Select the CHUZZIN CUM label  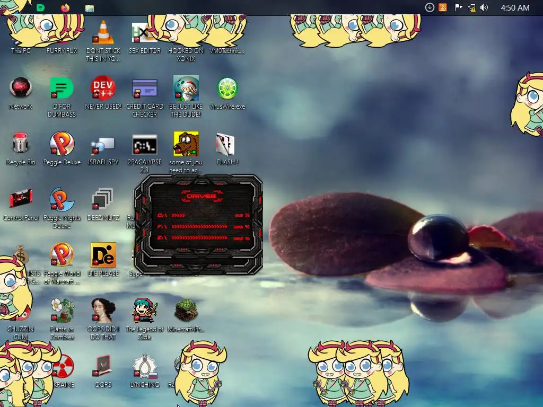coord(21,333)
